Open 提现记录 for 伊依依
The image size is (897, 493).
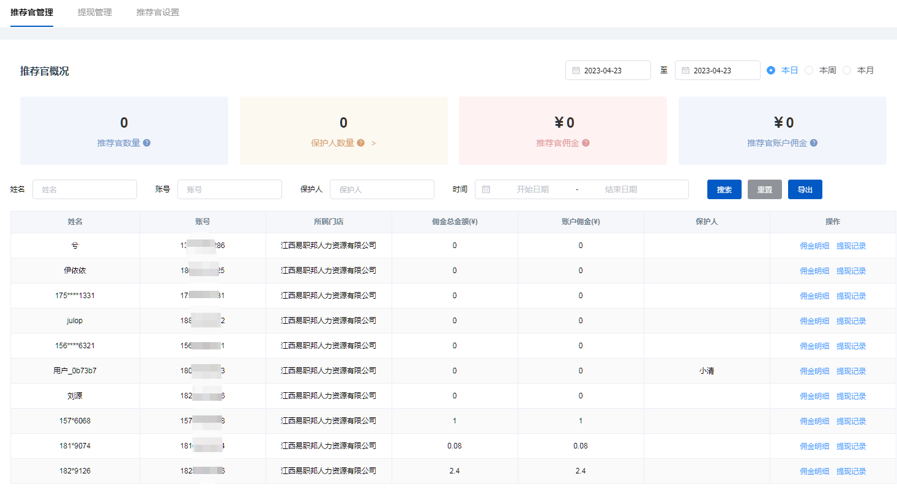point(851,271)
